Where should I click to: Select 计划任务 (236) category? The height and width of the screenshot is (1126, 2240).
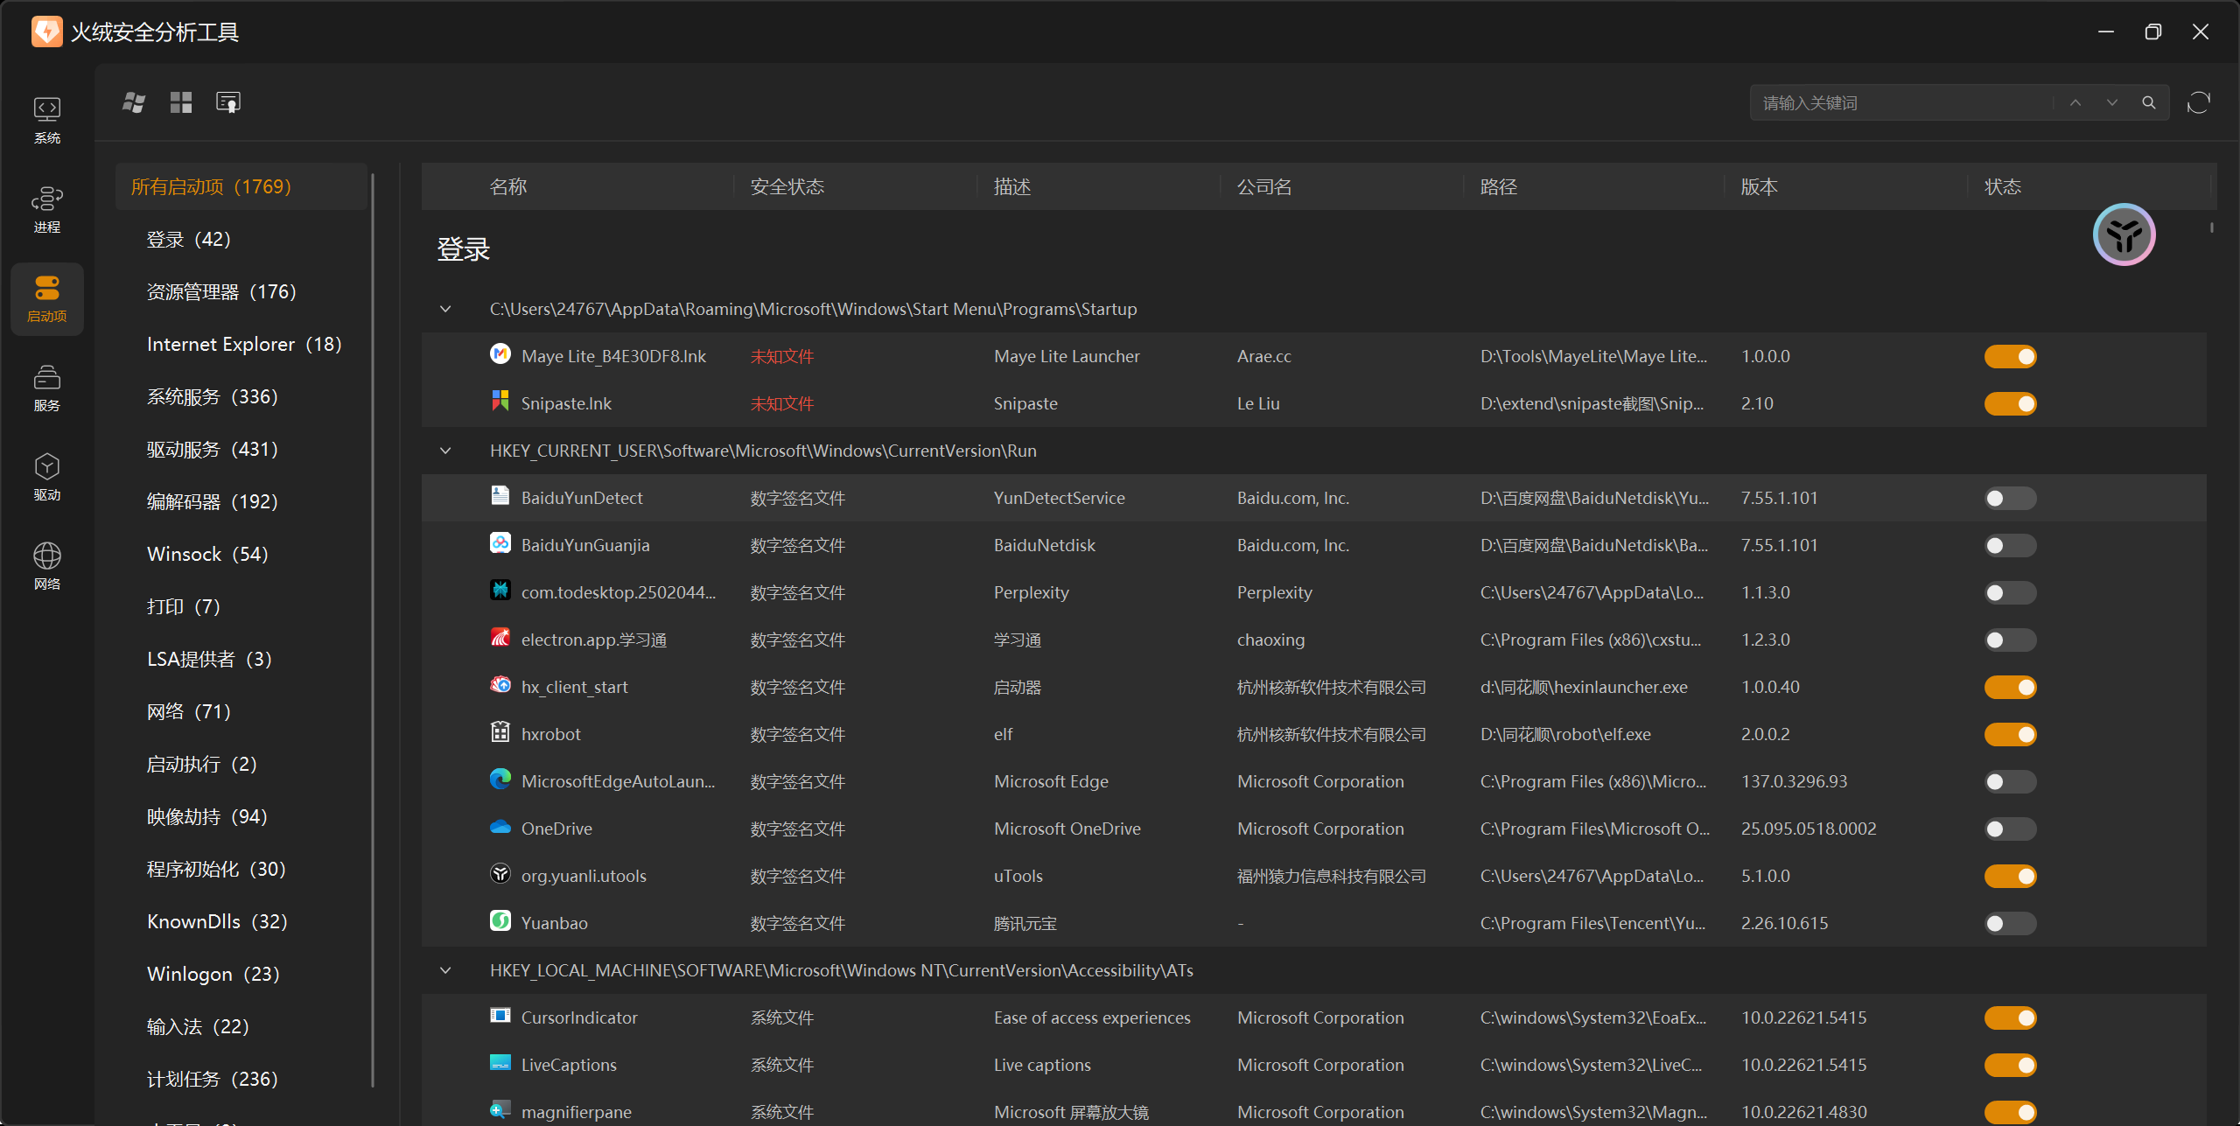coord(213,1079)
